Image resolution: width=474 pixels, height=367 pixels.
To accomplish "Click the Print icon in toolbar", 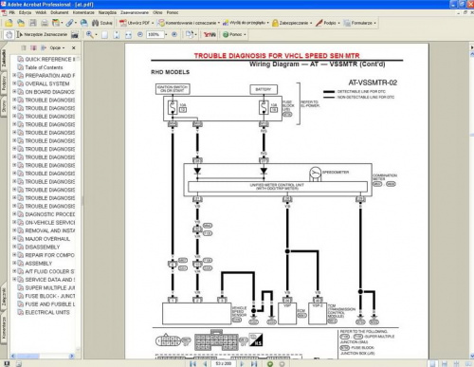I will [x=45, y=23].
